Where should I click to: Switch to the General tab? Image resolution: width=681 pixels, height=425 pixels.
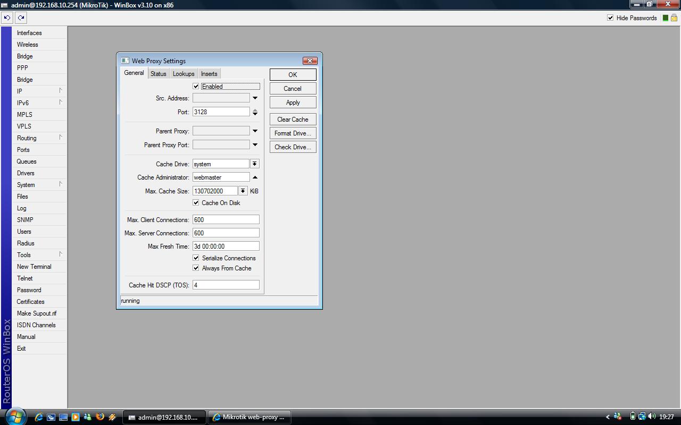[x=134, y=73]
